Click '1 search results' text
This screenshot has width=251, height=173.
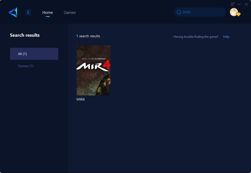[88, 36]
